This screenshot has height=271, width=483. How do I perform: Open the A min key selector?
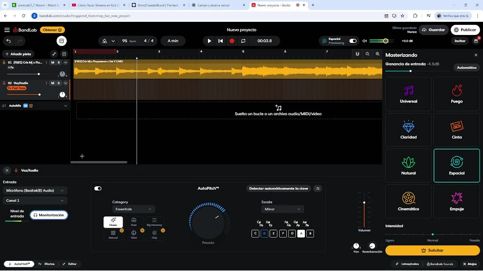[x=173, y=41]
